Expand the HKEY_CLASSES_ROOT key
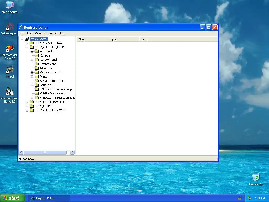This screenshot has width=269, height=202. pos(27,43)
